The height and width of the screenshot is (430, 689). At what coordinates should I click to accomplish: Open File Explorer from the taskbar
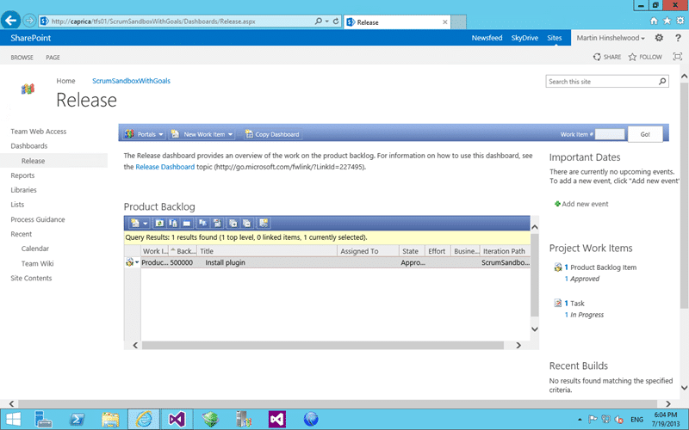tap(110, 419)
